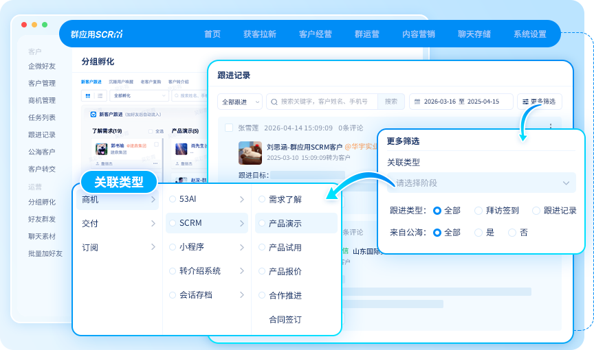Open three-dot menu on 张雪莲 record
This screenshot has height=350, width=594.
551,126
